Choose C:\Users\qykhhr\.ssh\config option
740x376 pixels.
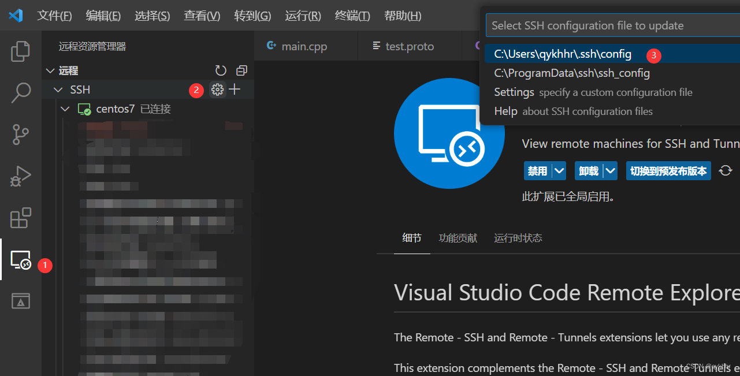click(612, 54)
